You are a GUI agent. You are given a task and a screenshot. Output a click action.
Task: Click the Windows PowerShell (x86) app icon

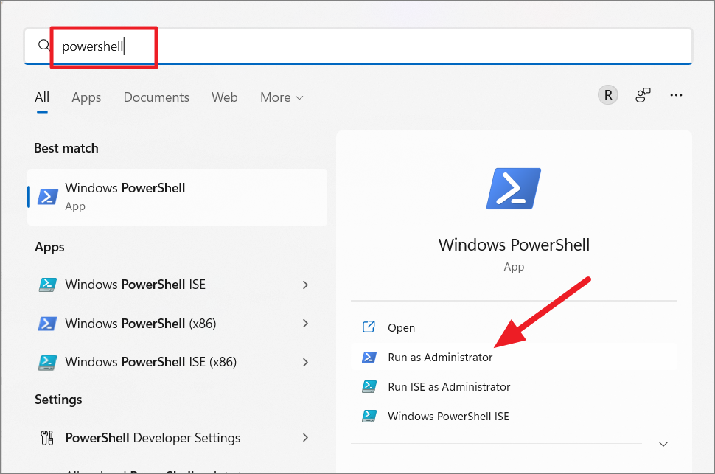coord(47,324)
